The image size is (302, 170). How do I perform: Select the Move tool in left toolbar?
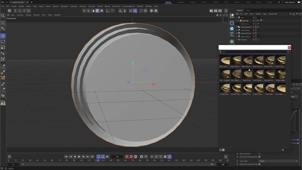point(3,36)
